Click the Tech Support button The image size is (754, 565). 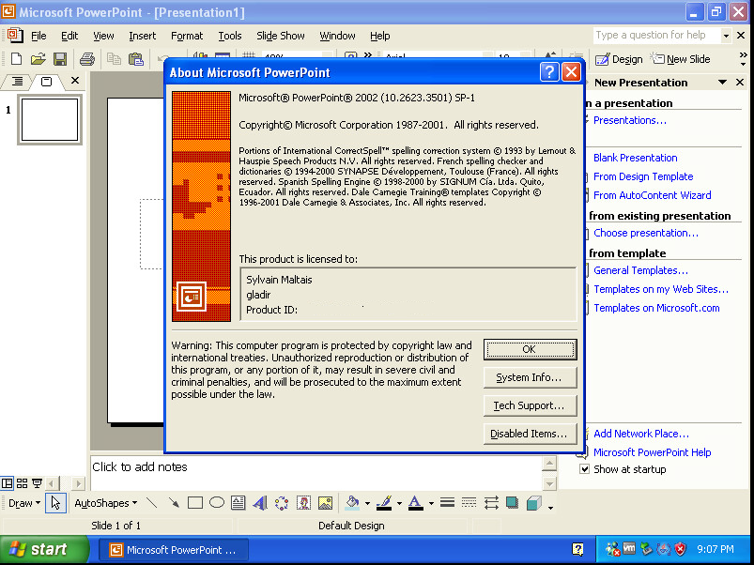point(530,405)
